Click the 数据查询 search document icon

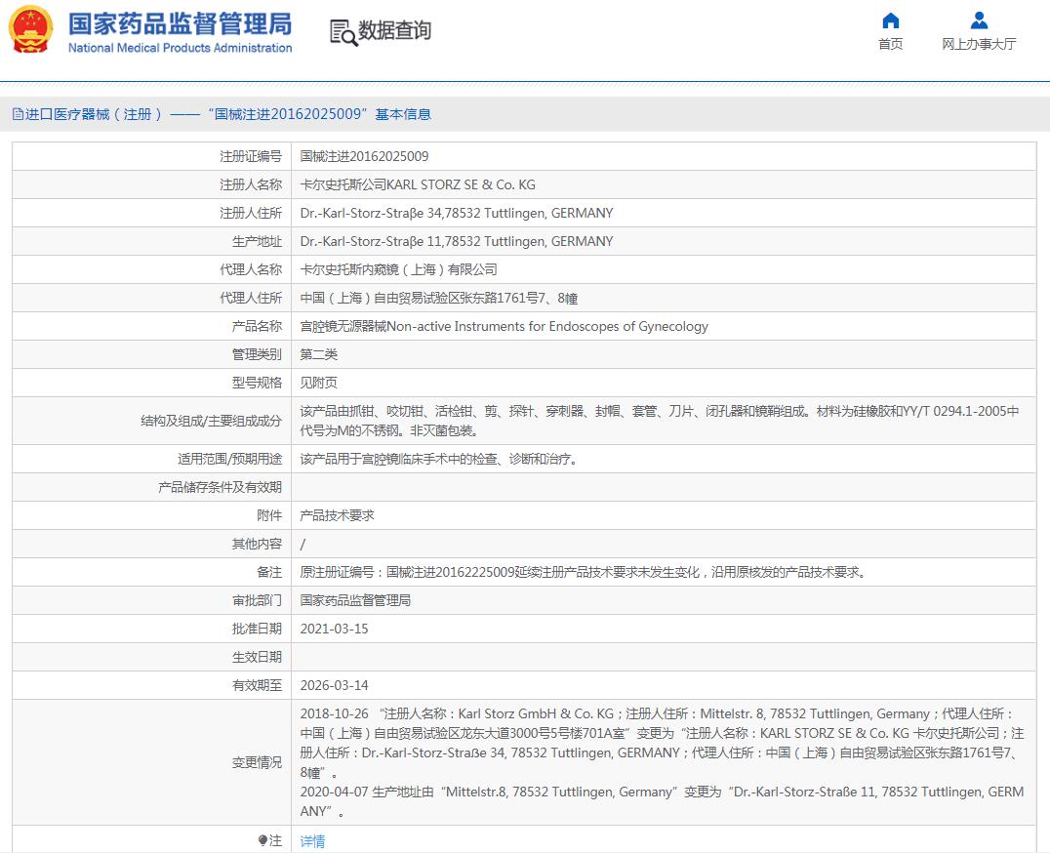pyautogui.click(x=343, y=32)
